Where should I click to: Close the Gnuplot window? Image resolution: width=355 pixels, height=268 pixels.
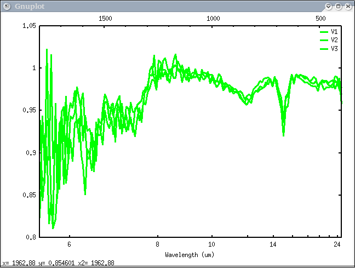point(348,7)
